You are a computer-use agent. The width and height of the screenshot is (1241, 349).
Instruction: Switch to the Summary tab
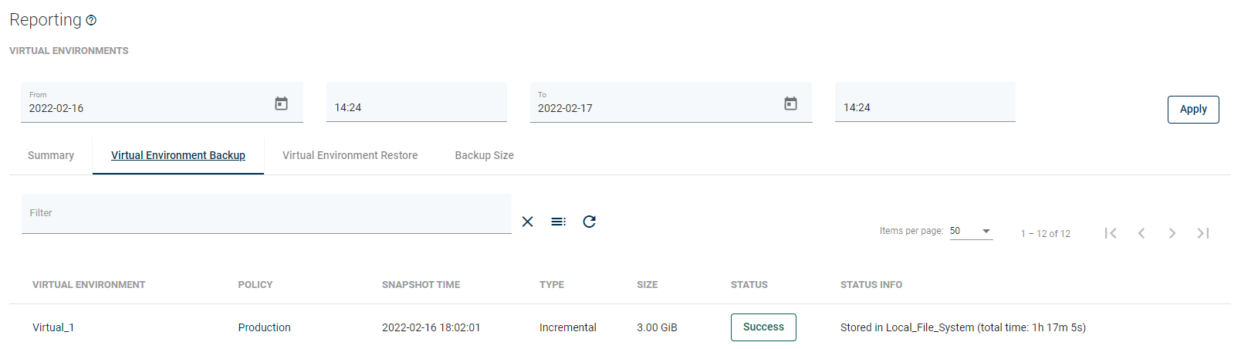point(51,155)
